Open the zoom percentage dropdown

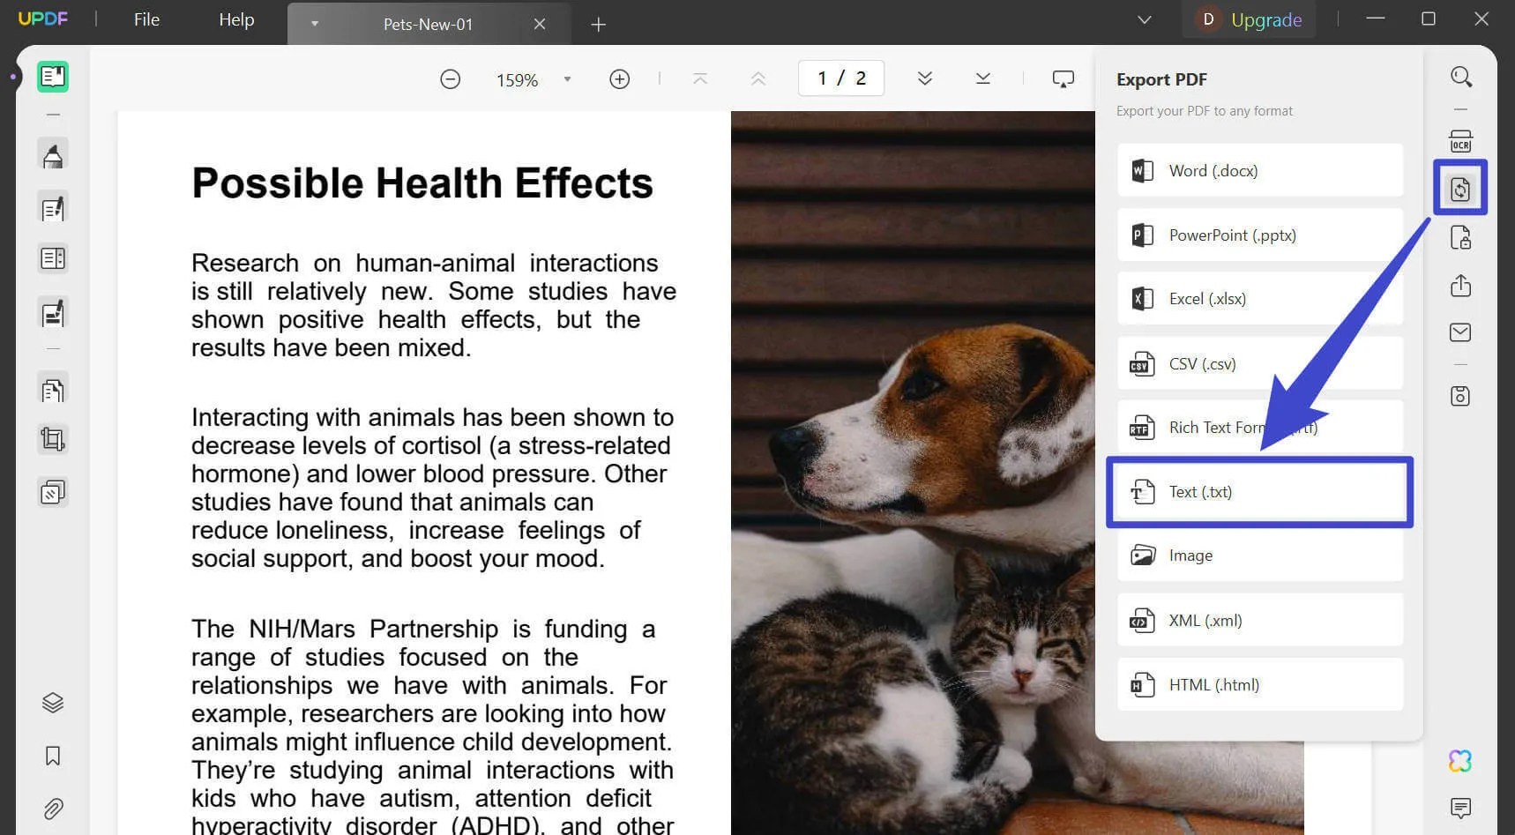[567, 79]
